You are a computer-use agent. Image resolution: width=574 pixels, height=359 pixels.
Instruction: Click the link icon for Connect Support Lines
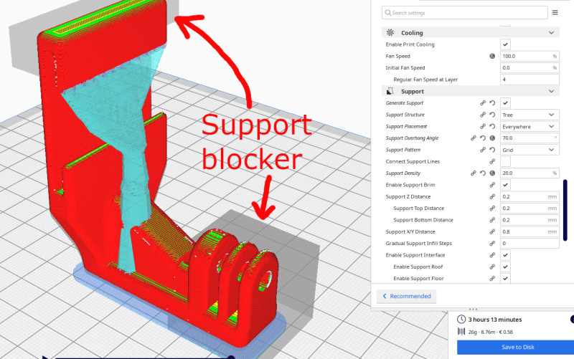tap(492, 162)
